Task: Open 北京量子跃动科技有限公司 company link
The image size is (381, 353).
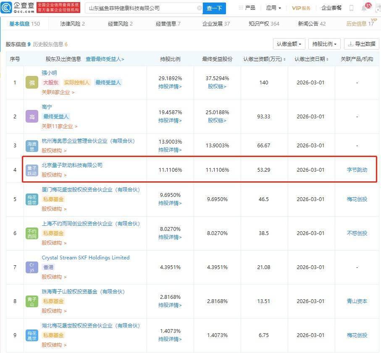Action: click(x=72, y=165)
